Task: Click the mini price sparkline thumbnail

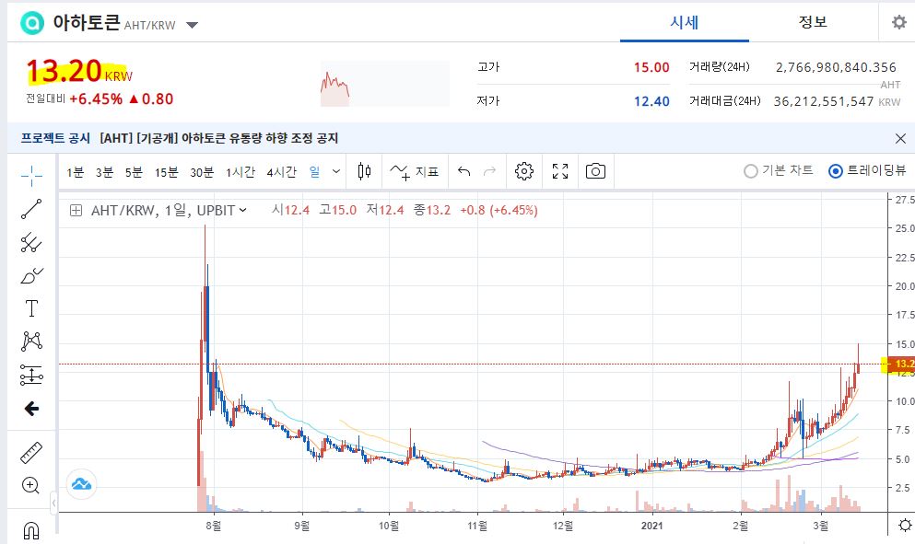Action: pos(384,84)
